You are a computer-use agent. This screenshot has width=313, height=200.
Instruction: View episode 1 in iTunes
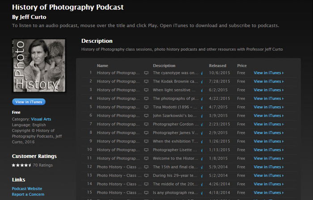269,73
